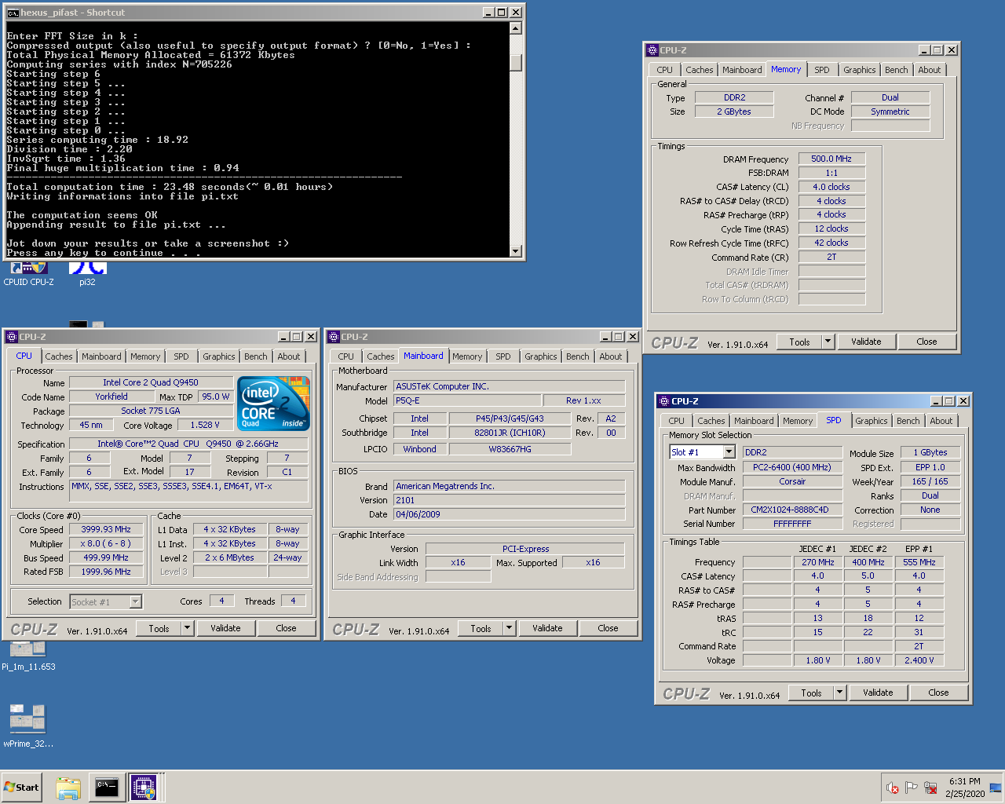Click the DRAM Frequency 500.0 MHz field
Screen dimensions: 1005x804
831,159
